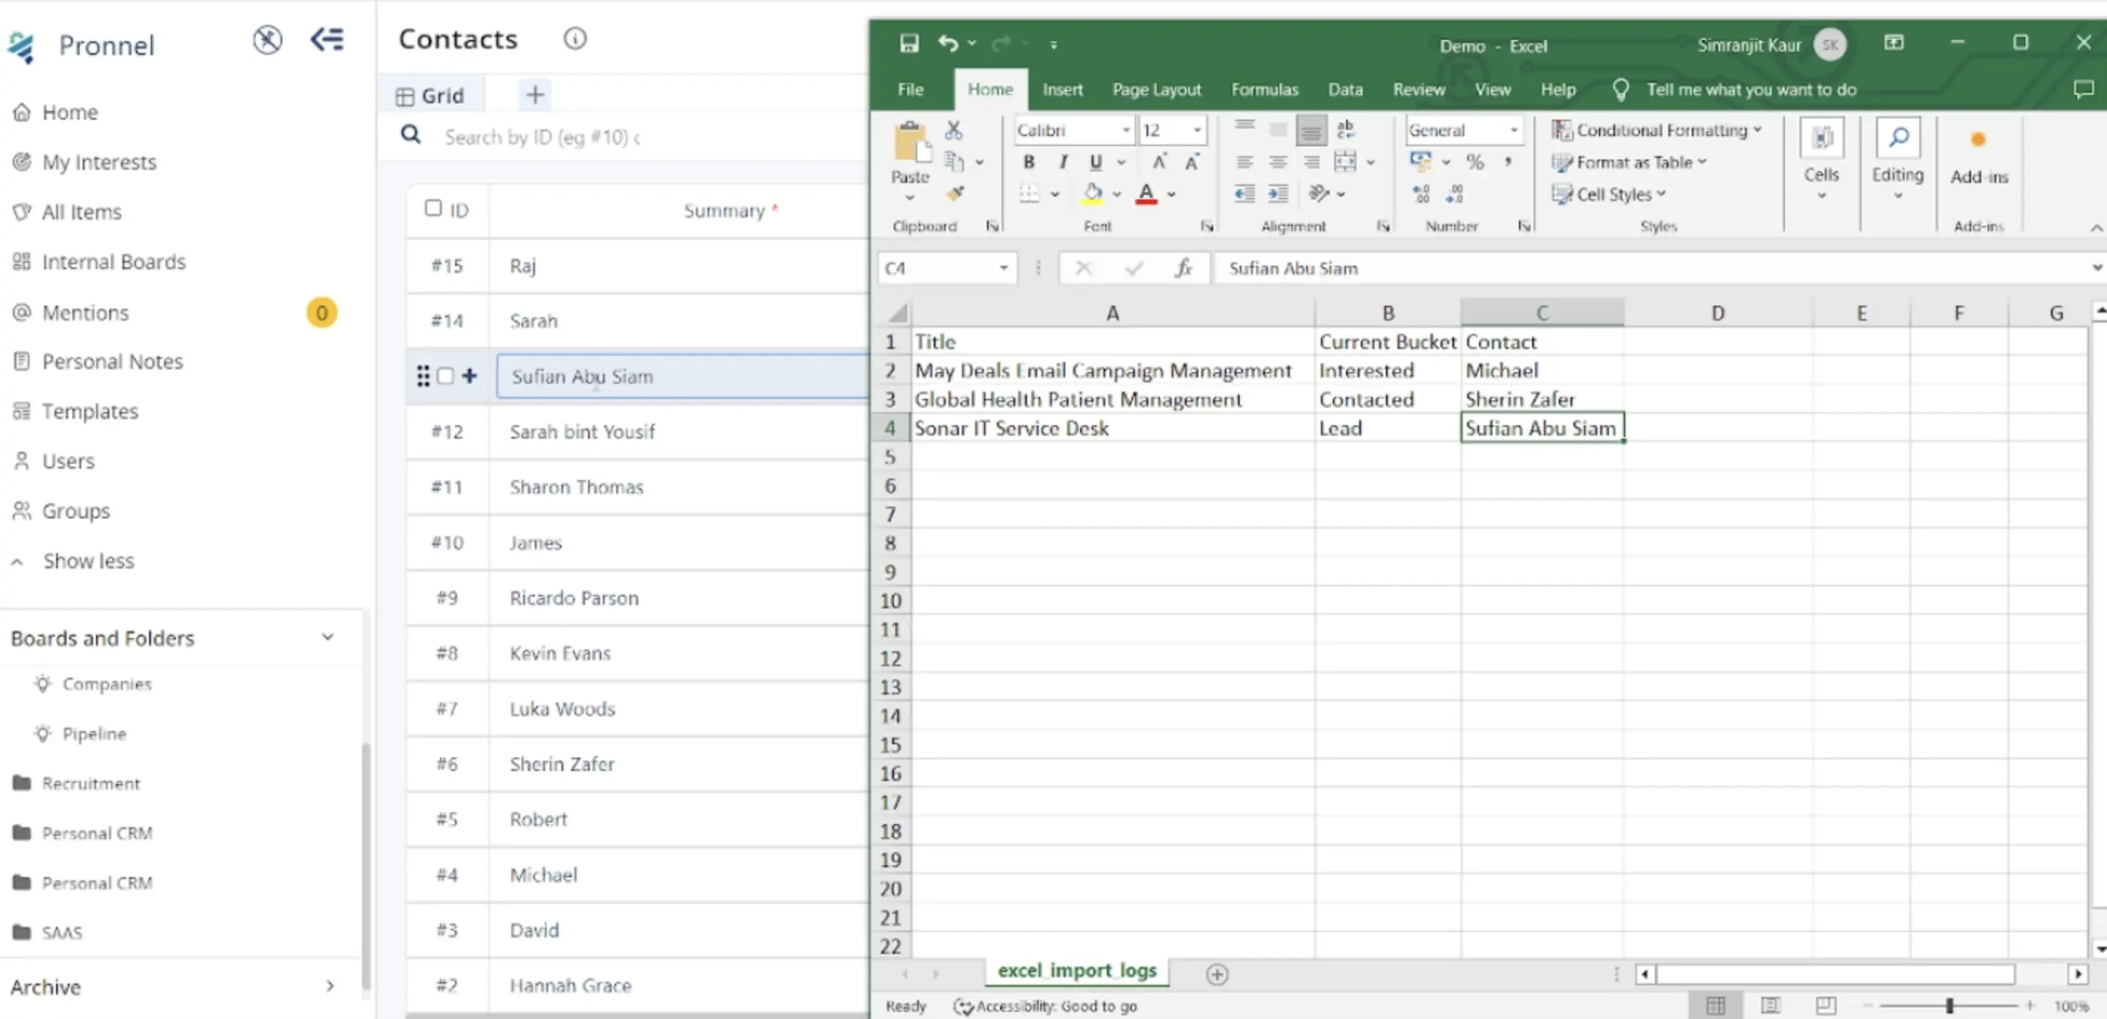Screen dimensions: 2107x1019
Task: Click the Insert Function fx icon
Action: pyautogui.click(x=1184, y=268)
